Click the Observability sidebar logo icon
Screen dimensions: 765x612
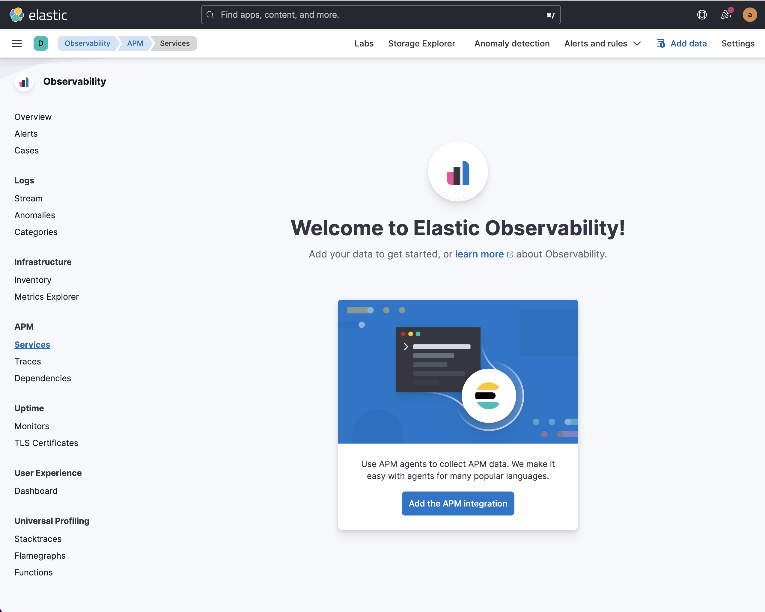(x=24, y=82)
